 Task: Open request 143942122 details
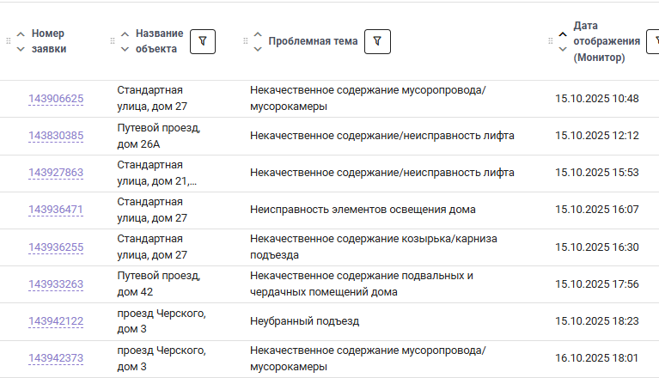coord(56,321)
